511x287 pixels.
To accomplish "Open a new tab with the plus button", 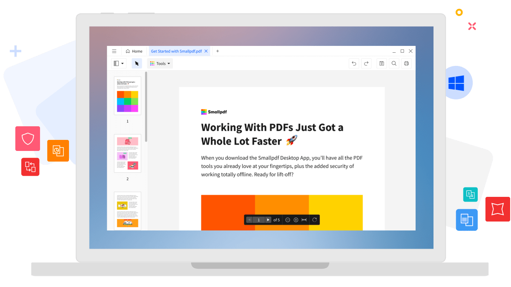I will point(218,51).
